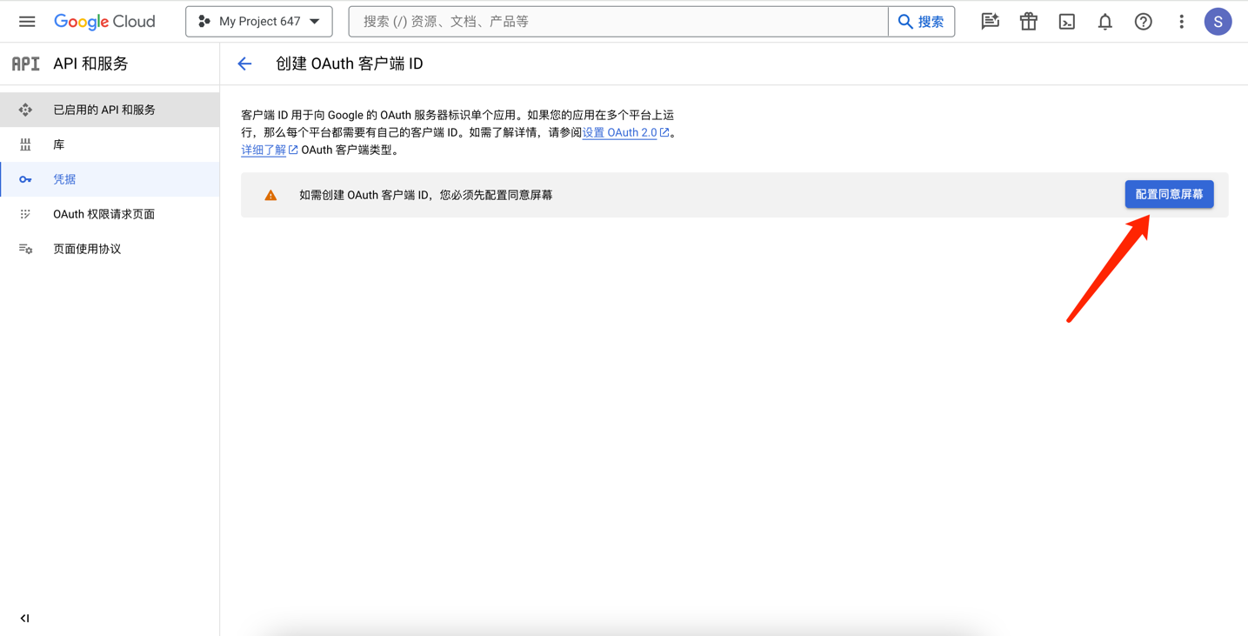
Task: Collapse the sidebar with bottom arrow
Action: click(x=24, y=619)
